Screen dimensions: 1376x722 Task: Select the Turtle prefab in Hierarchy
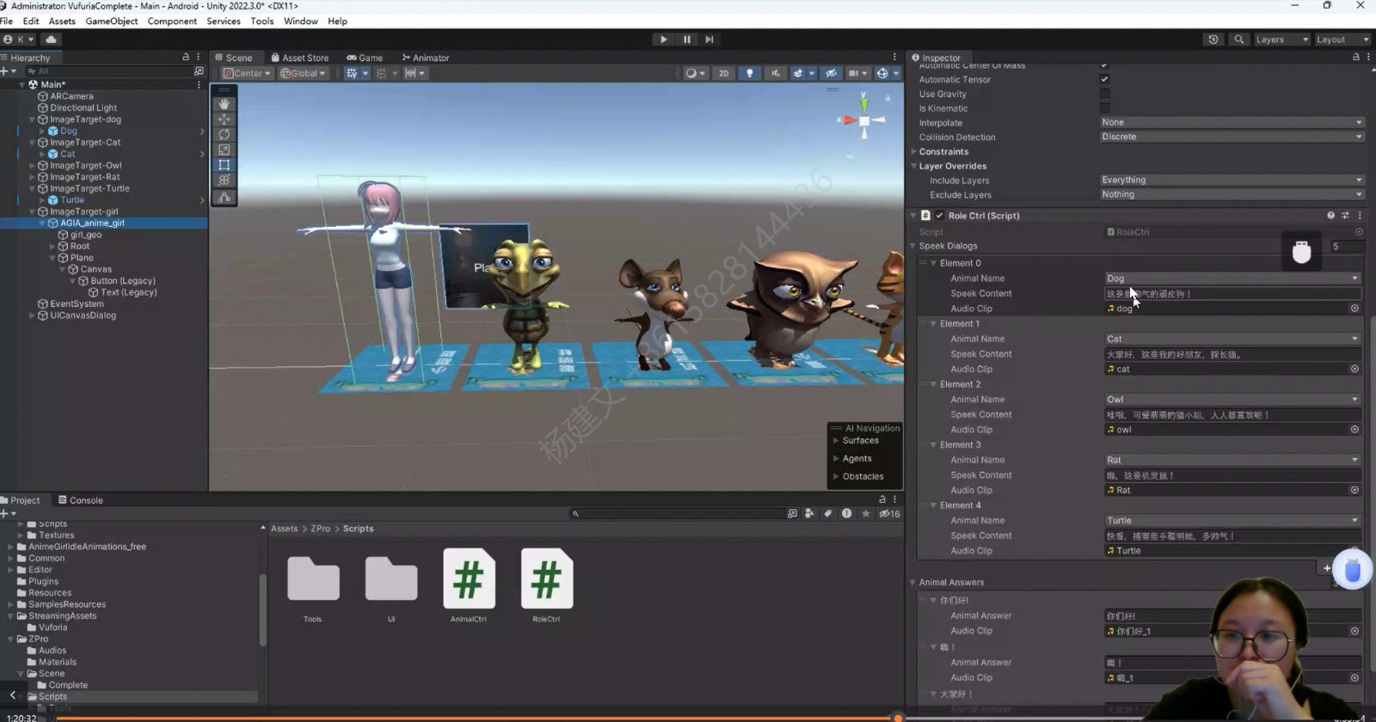pos(72,200)
